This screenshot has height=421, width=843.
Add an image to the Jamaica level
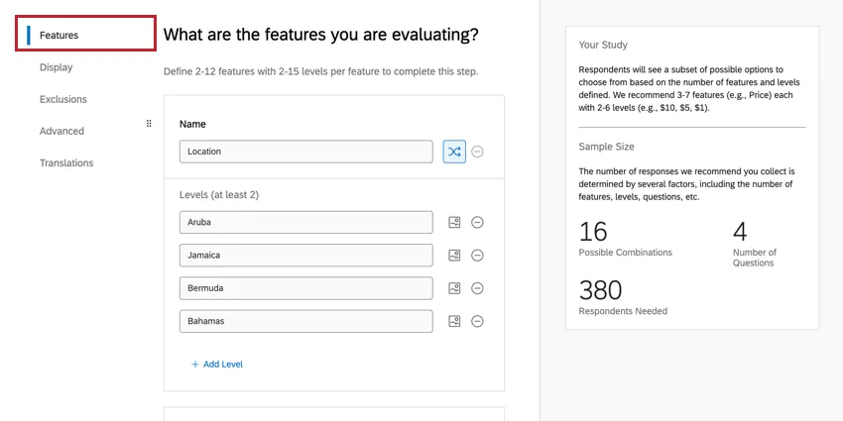[x=454, y=256]
